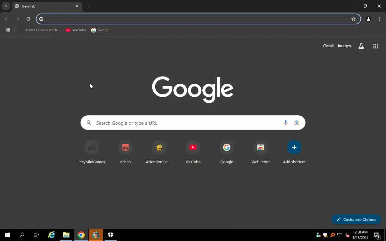Minimize the Chrome window
This screenshot has width=386, height=241.
(351, 6)
